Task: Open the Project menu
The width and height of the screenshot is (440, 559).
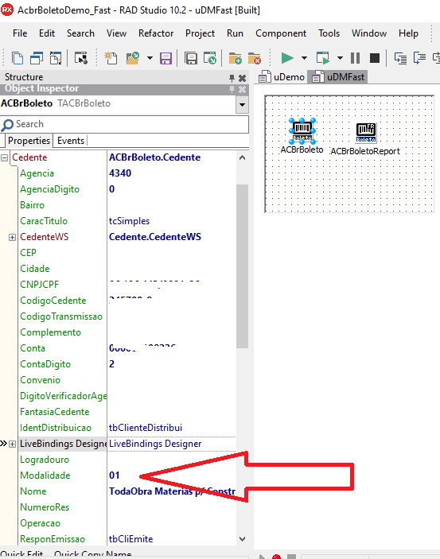Action: click(200, 33)
